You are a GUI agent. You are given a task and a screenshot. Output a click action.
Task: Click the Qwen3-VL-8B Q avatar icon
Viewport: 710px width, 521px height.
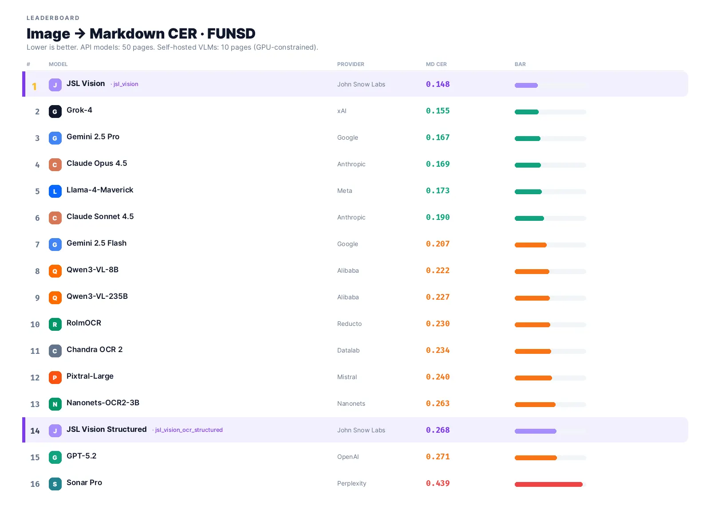[55, 271]
